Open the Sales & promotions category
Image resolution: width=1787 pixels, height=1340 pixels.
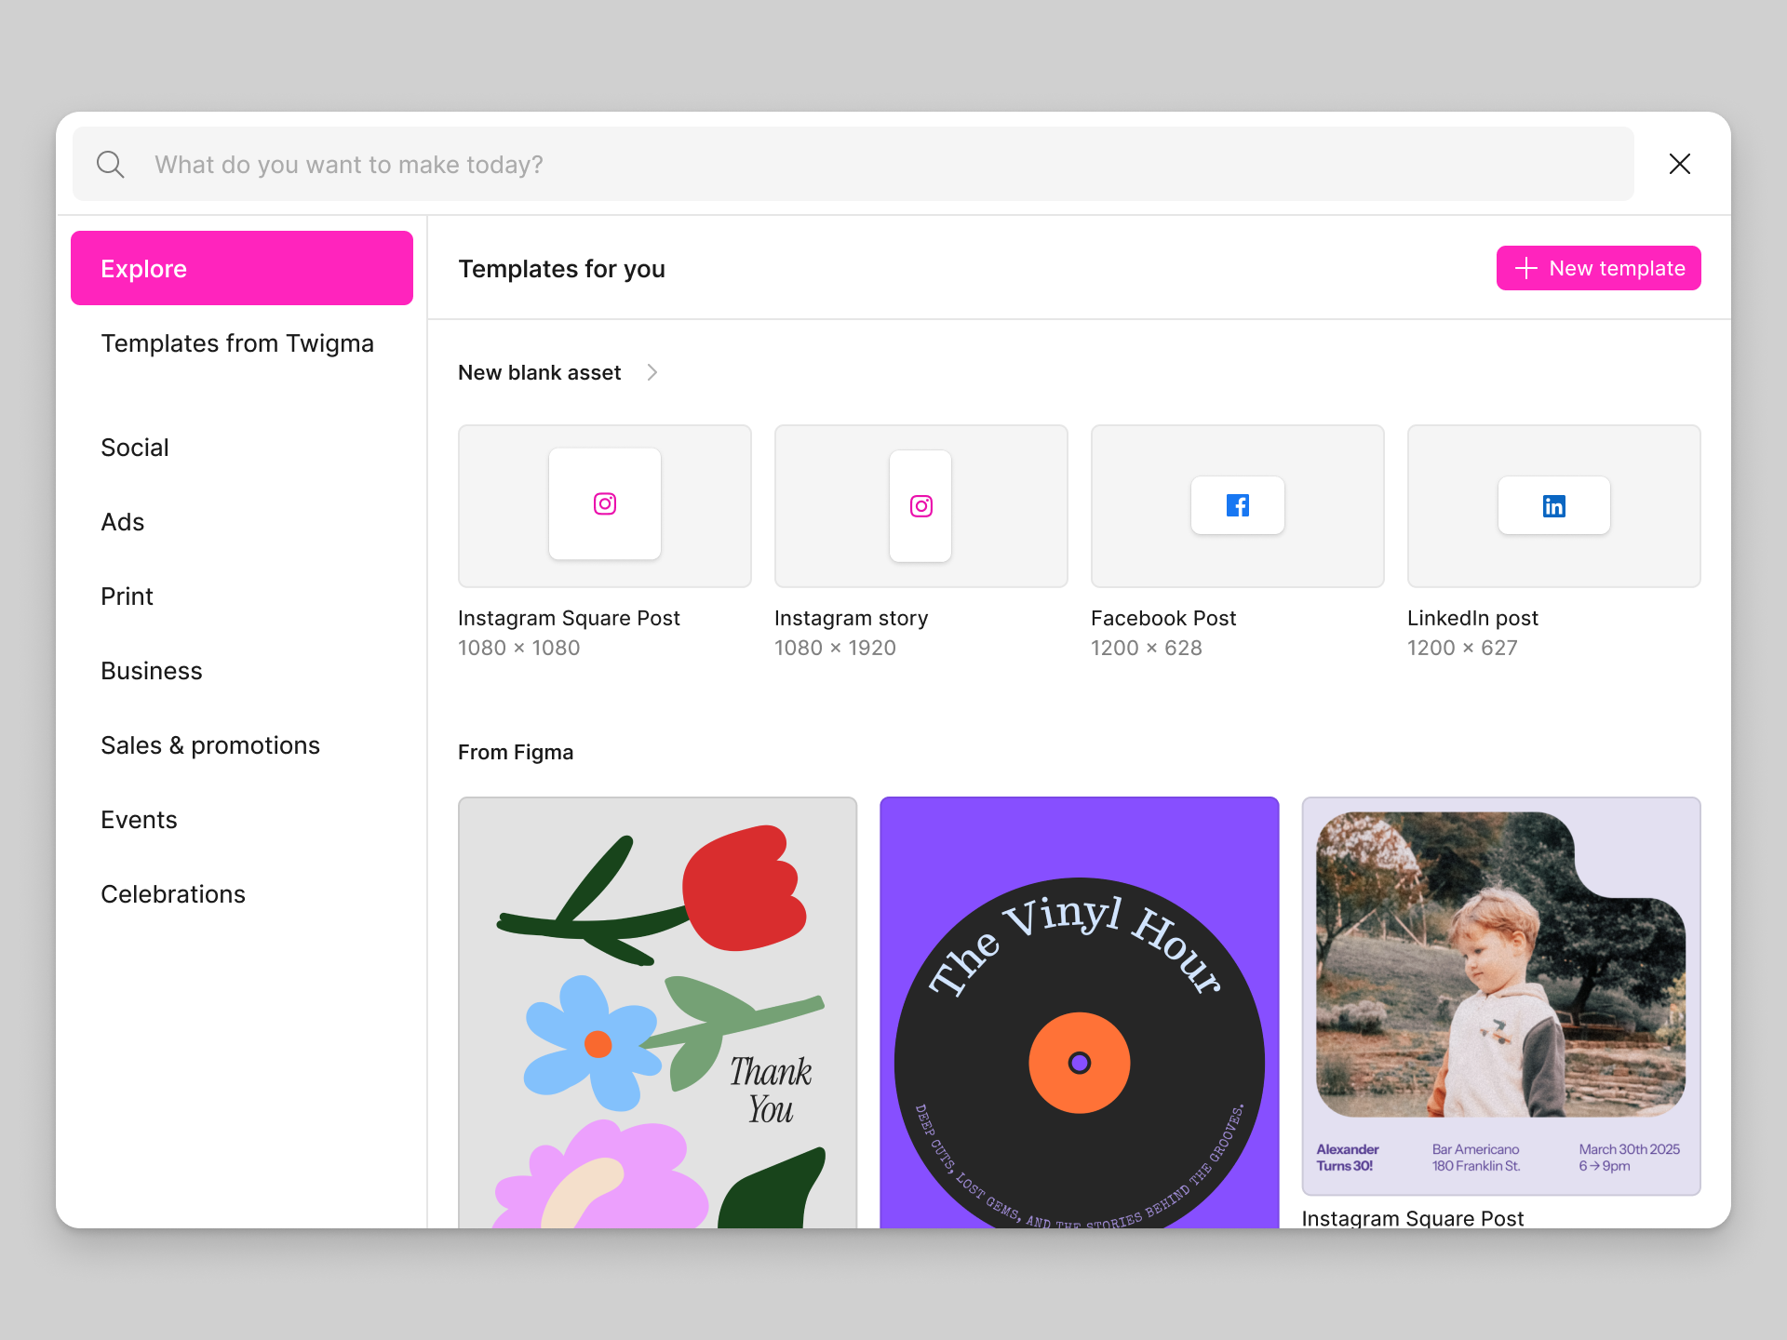coord(210,744)
